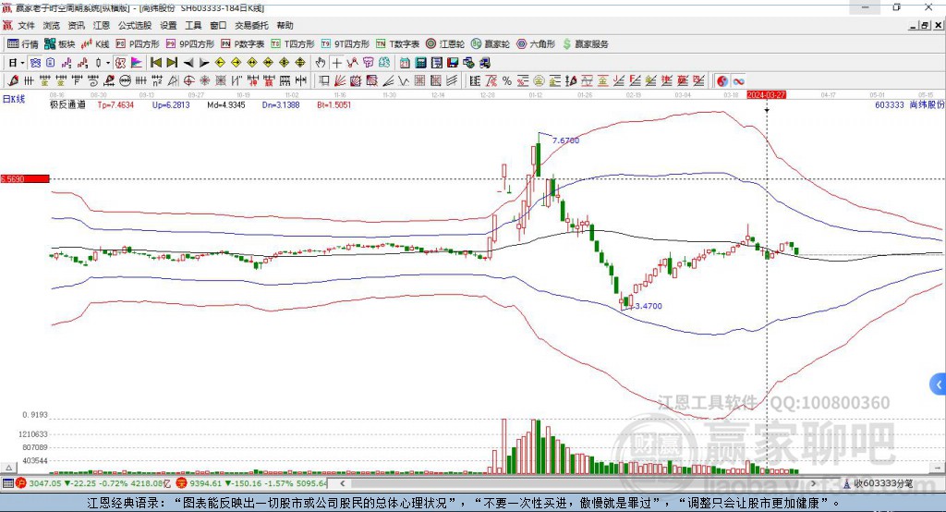Click the black right arrow icon
This screenshot has width=946, height=512.
[x=204, y=63]
